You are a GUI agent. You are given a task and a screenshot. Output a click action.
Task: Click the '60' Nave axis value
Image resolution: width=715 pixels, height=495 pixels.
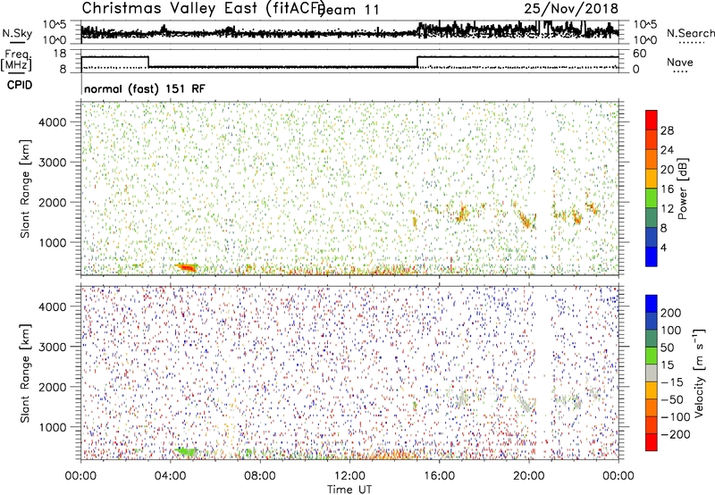(639, 54)
